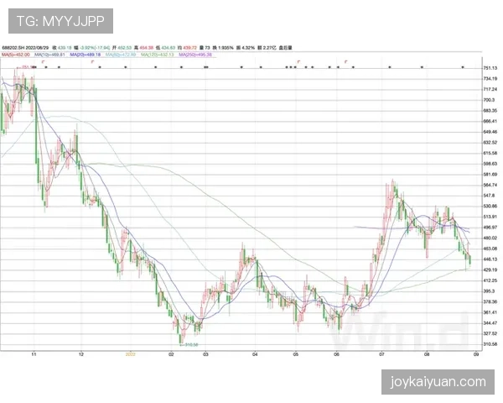Screen dimensions: 503x403
Task: Click month label 03 on time axis
Action: 205,354
